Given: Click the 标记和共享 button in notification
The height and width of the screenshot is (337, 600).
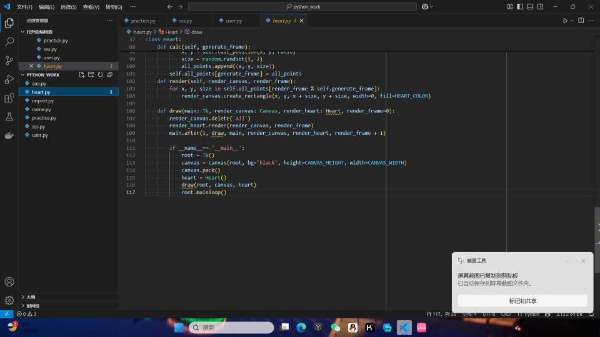Looking at the screenshot, I should (x=522, y=301).
